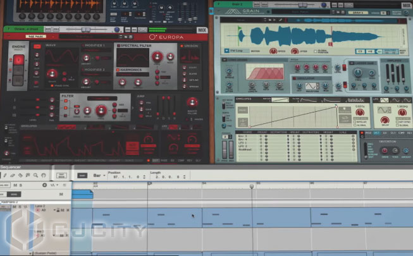Select the Magnify tool in sequencer toolbar

(x=35, y=175)
